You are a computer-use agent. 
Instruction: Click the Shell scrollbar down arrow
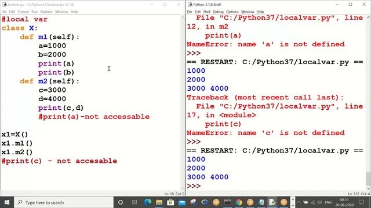point(369,188)
